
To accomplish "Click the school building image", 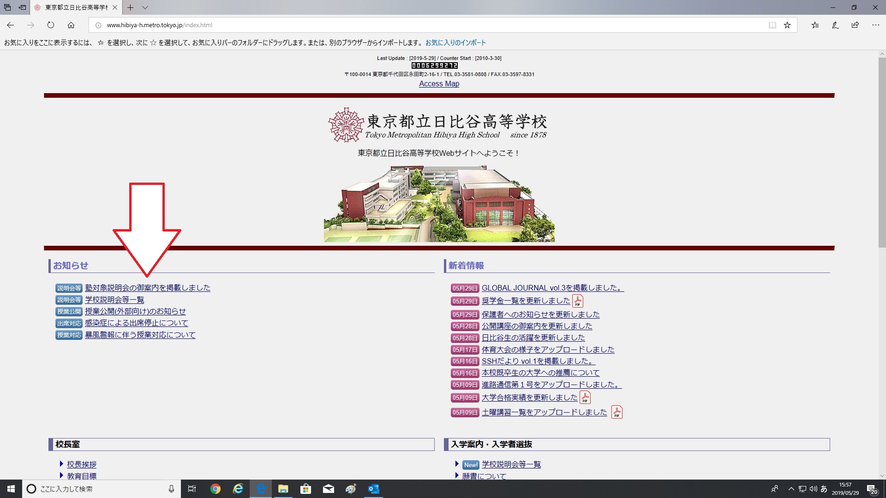I will 439,204.
